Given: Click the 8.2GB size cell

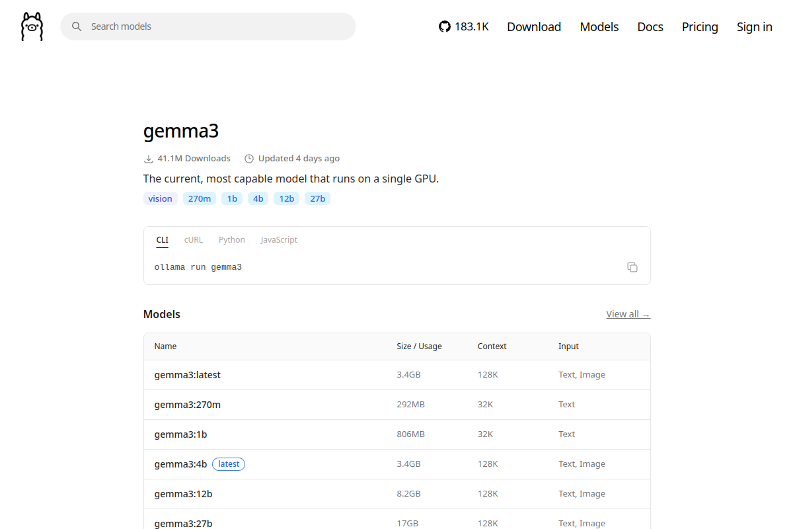Looking at the screenshot, I should (408, 494).
